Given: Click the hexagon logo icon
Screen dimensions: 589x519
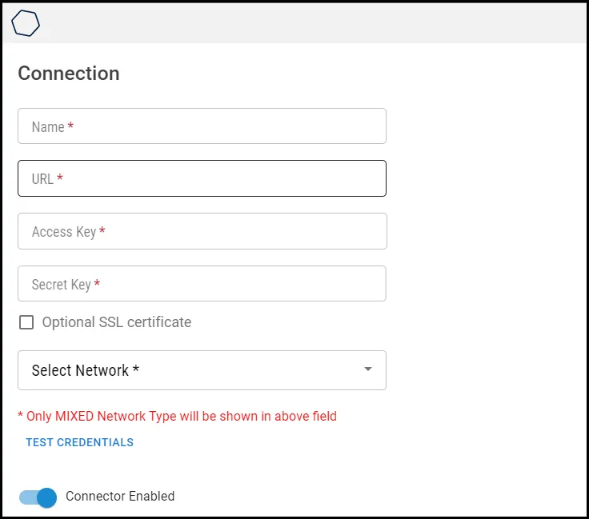Looking at the screenshot, I should [x=26, y=23].
